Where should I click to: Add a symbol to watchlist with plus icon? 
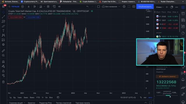coord(167,7)
